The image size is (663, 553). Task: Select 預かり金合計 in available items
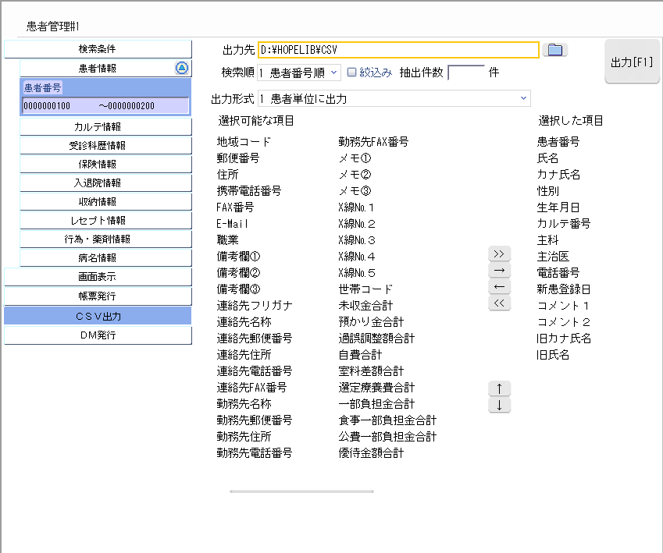[371, 322]
